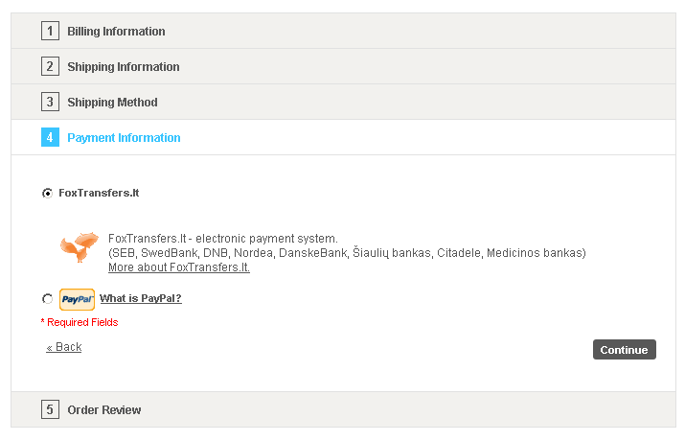Go back via the « Back link
The height and width of the screenshot is (441, 685).
(x=64, y=347)
